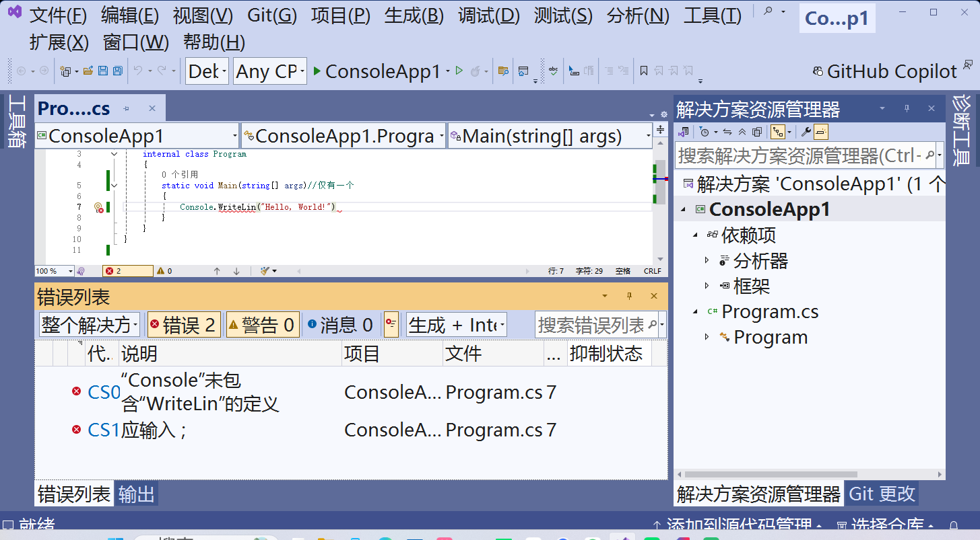Expand the 框架 tree node
980x540 pixels.
point(707,286)
